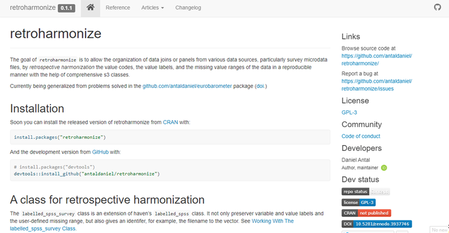Click the install.packages code block
Screen dimensions: 449x233
click(170, 137)
